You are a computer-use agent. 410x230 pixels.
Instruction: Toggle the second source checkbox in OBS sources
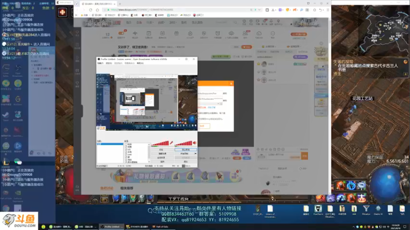[x=126, y=147]
